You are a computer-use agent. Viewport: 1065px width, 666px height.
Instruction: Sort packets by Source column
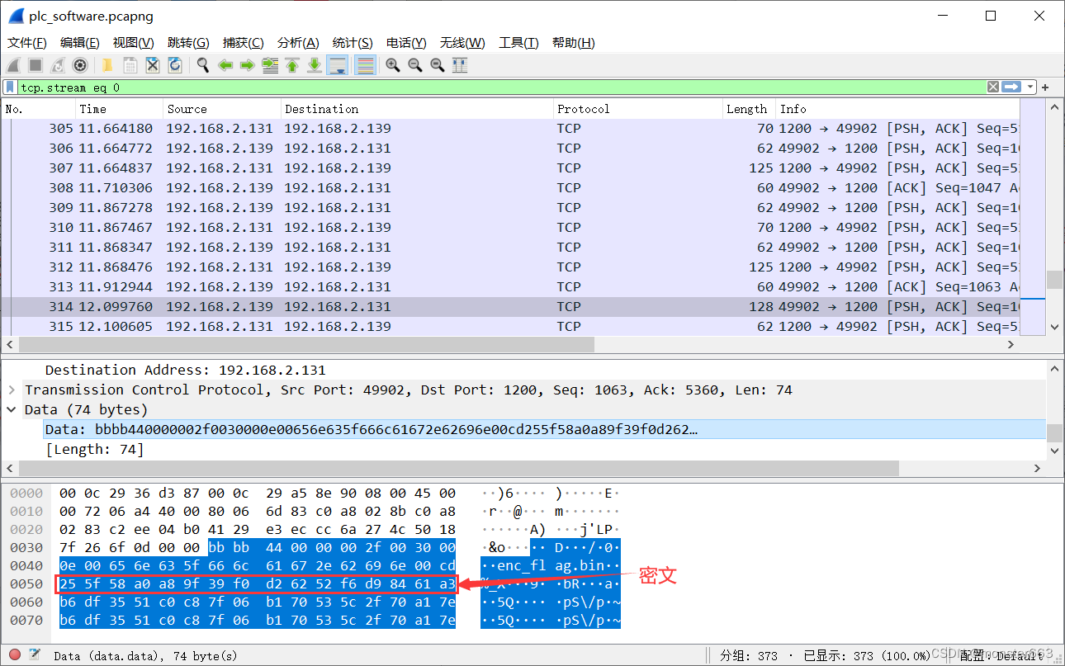coord(222,109)
